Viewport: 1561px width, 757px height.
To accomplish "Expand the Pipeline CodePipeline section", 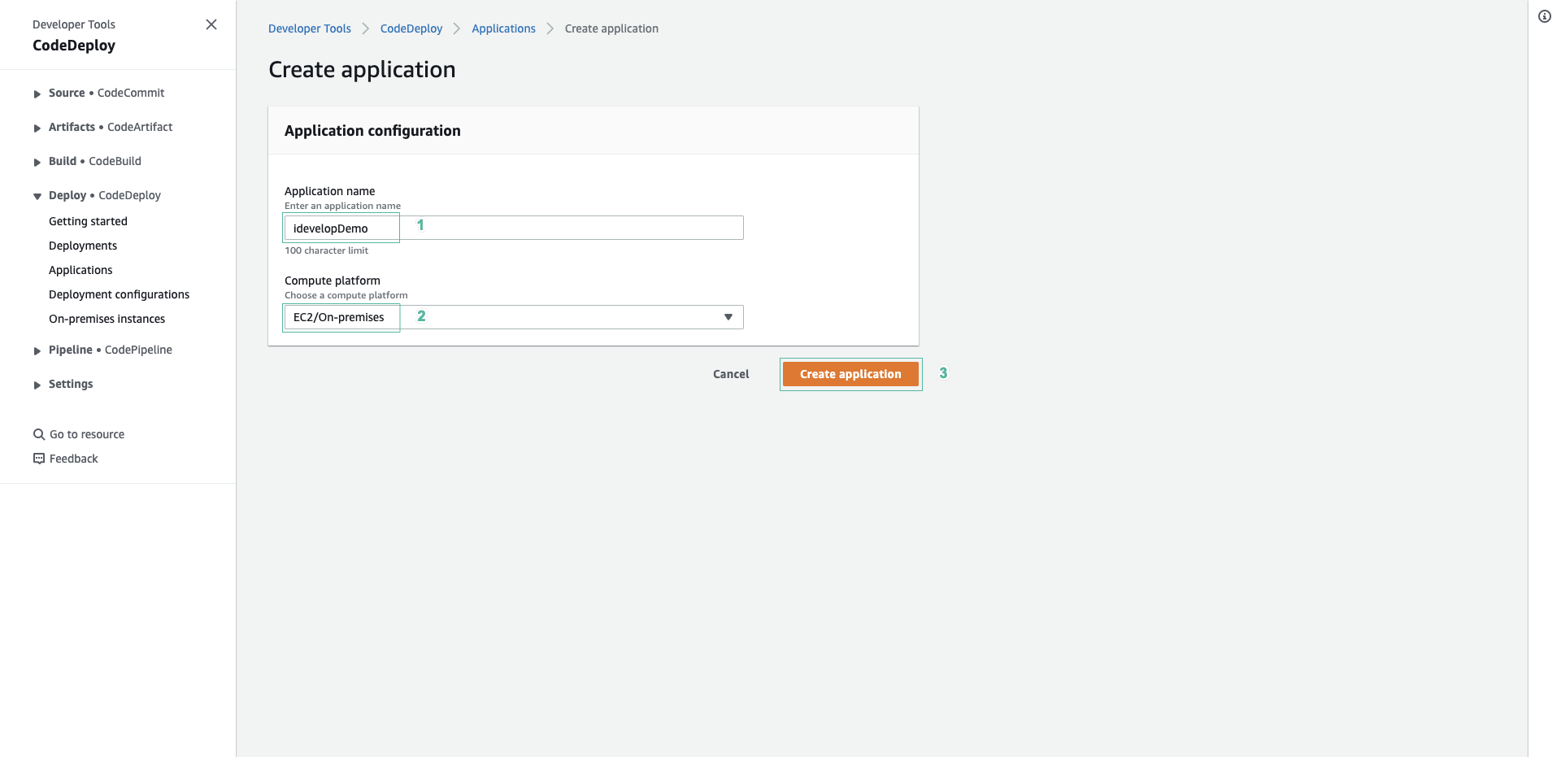I will (x=37, y=351).
